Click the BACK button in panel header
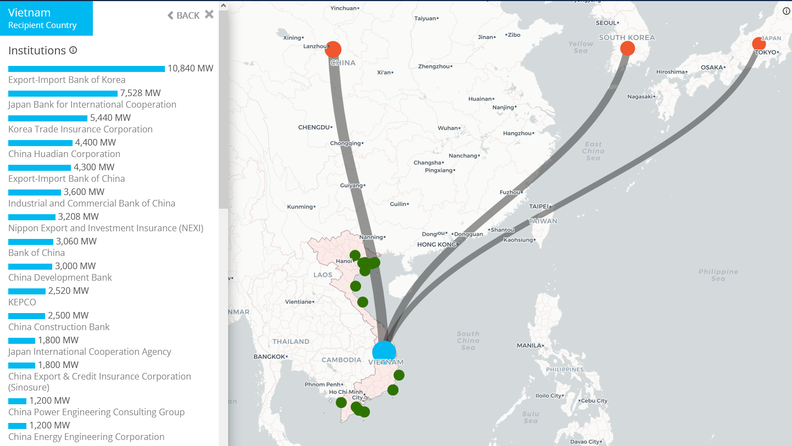Viewport: 792px width, 446px height. [184, 15]
